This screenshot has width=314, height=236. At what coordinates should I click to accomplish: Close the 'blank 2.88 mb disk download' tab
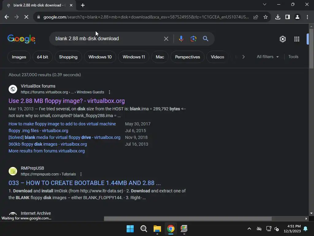point(71,5)
